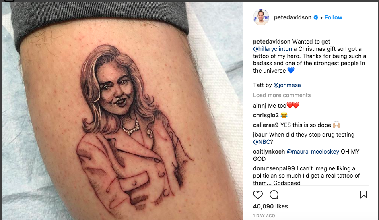
Task: Click the tattoo photo
Action: pos(123,111)
